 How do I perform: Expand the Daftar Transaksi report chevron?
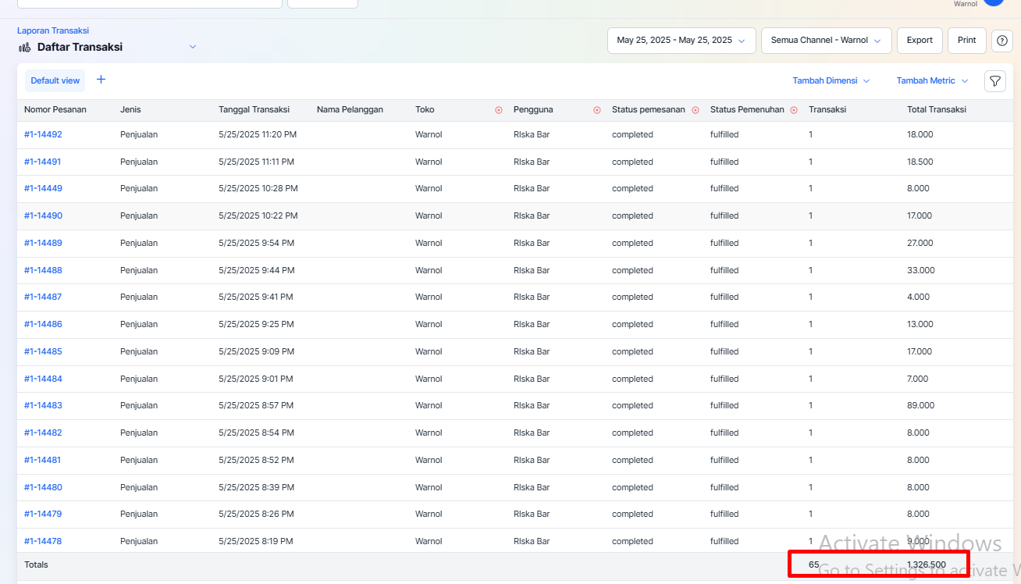[193, 47]
